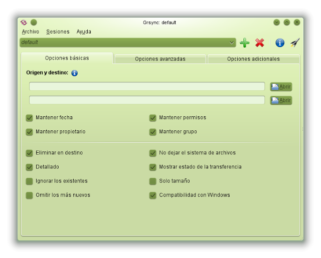321x258 pixels.
Task: Close the Grsync window
Action: [297, 22]
